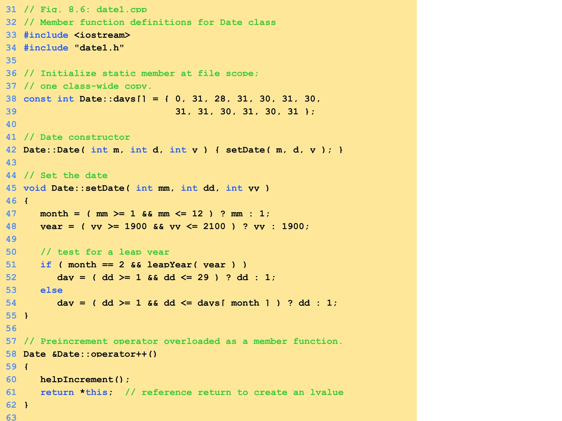Click line number 40
Image resolution: width=562 pixels, height=421 pixels.
click(11, 124)
